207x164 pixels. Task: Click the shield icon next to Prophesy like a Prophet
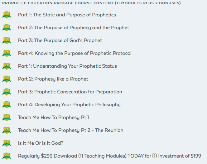click(6, 79)
